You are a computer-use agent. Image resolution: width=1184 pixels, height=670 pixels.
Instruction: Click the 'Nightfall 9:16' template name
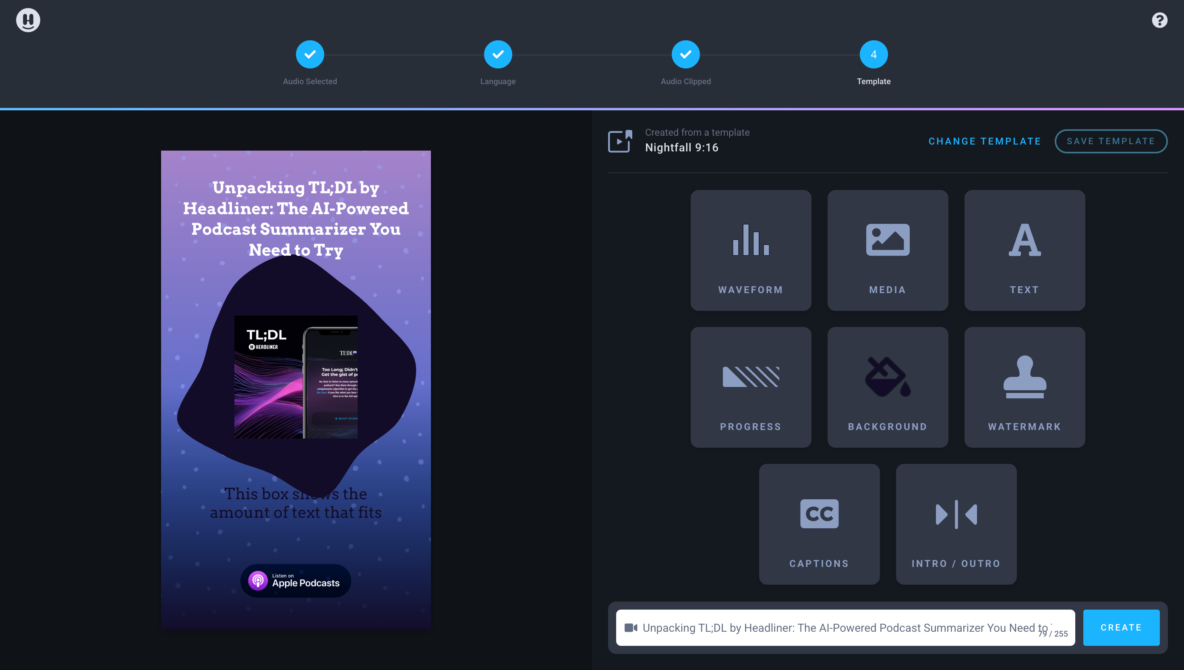[x=681, y=148]
